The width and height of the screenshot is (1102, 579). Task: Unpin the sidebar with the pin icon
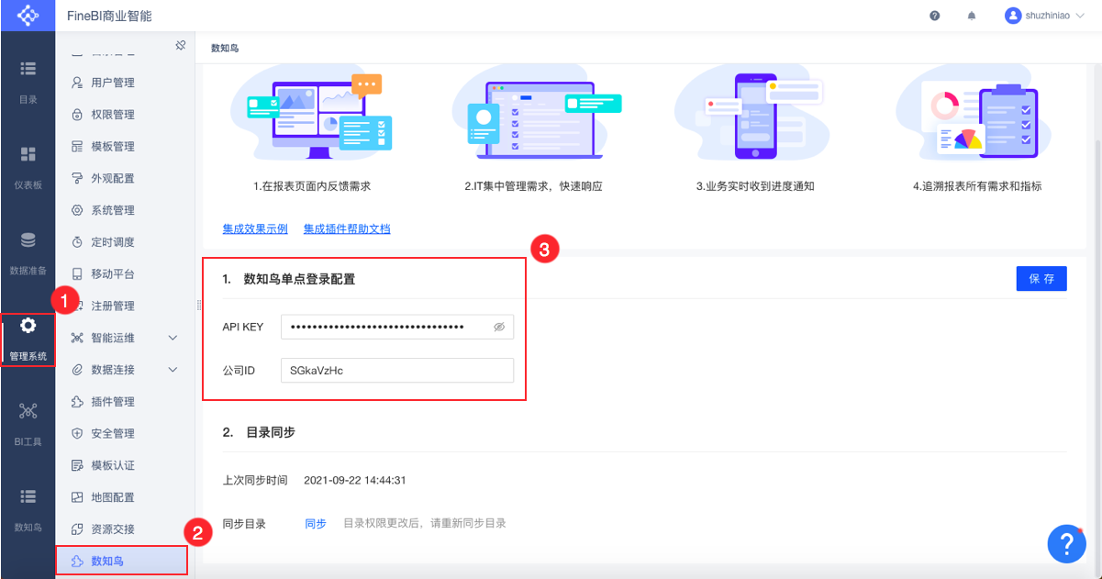(181, 45)
